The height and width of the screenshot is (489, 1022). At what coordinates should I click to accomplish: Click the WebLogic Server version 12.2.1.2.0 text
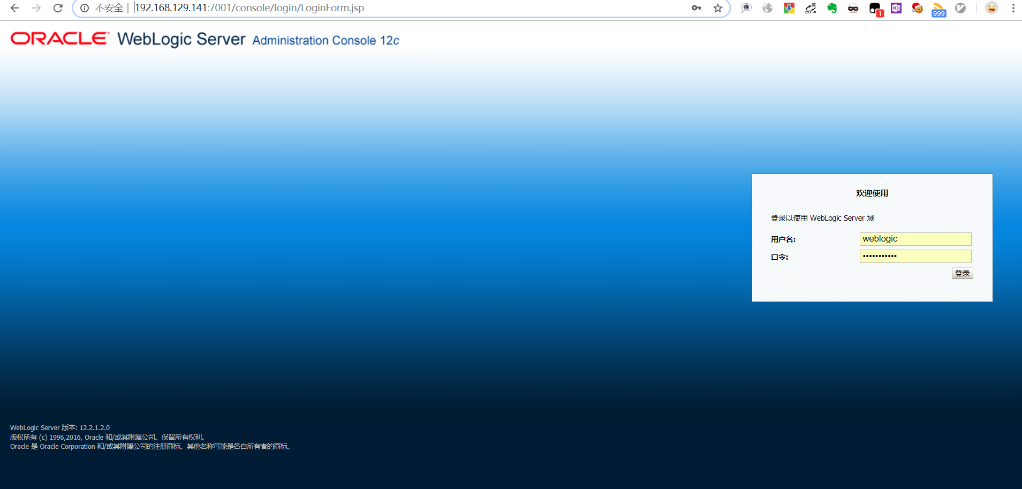pyautogui.click(x=60, y=427)
